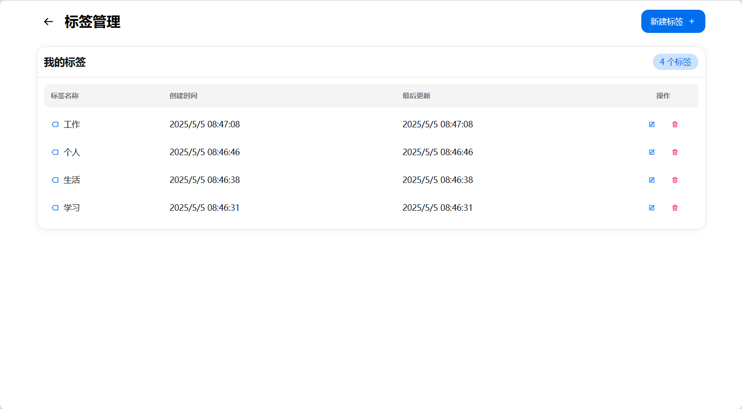Select the 生活 tag name
742x409 pixels.
tap(72, 180)
